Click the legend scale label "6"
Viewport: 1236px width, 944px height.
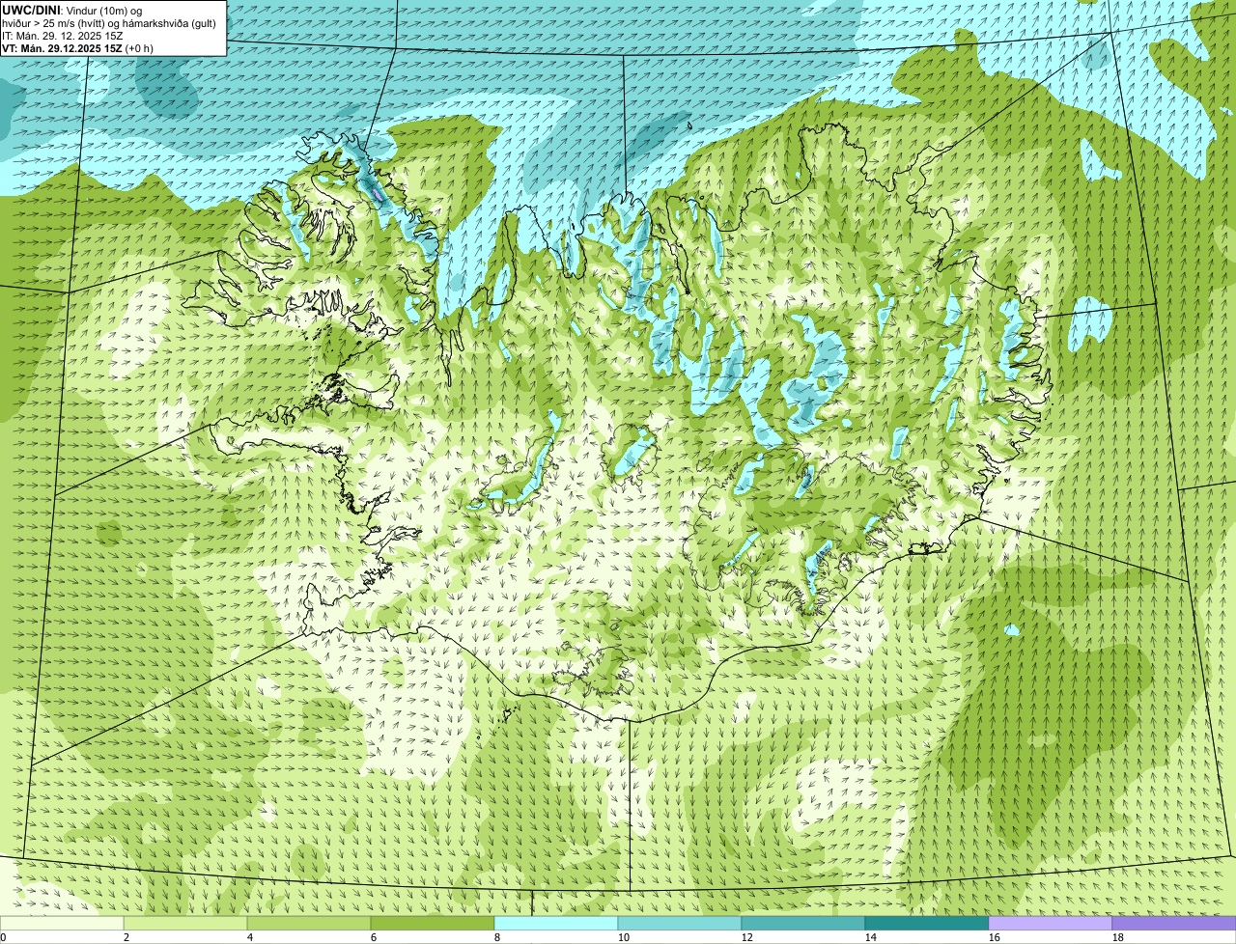tap(374, 937)
